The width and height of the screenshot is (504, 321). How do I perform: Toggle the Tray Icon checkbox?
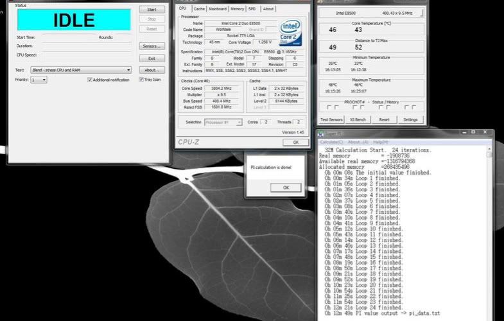(x=141, y=80)
